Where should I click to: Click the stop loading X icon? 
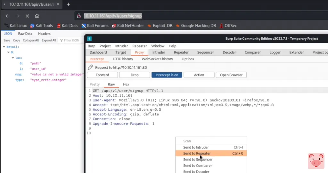[x=27, y=16]
